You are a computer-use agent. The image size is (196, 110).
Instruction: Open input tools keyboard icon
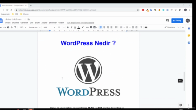coord(146,27)
